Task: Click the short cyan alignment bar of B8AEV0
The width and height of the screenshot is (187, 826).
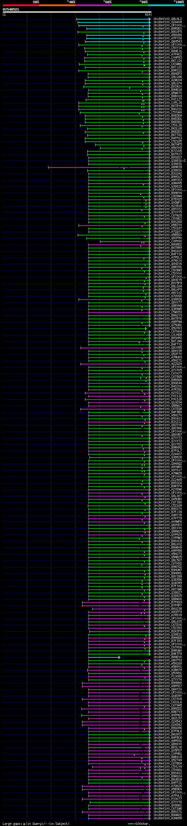Action: (x=104, y=657)
